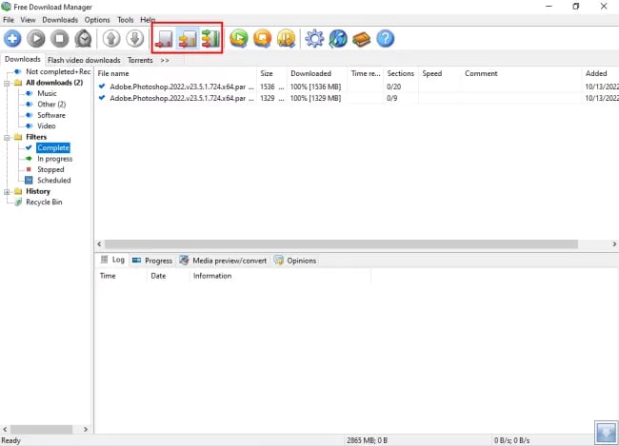Sort by Time re... column header
Image resolution: width=619 pixels, height=446 pixels.
[366, 74]
